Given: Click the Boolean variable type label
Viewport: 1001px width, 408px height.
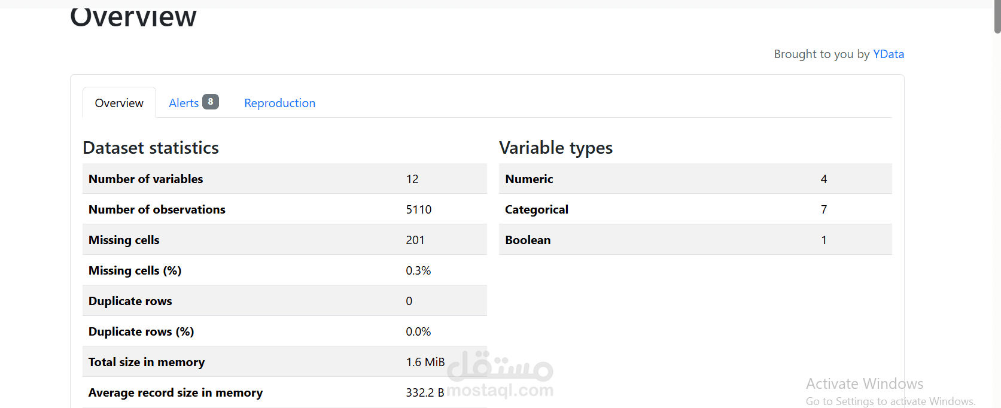Looking at the screenshot, I should pyautogui.click(x=528, y=240).
